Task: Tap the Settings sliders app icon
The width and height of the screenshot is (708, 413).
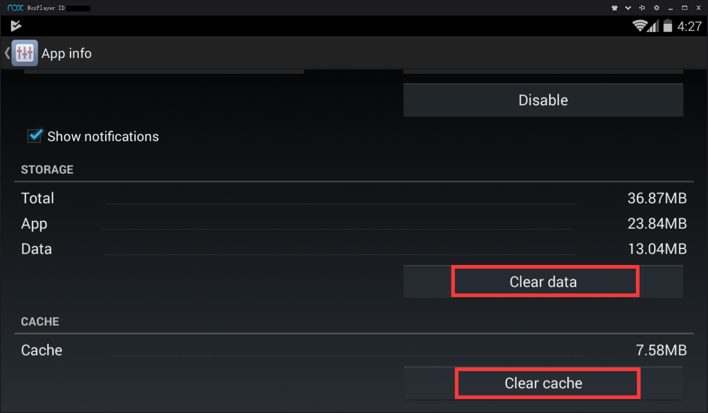Action: [x=25, y=53]
